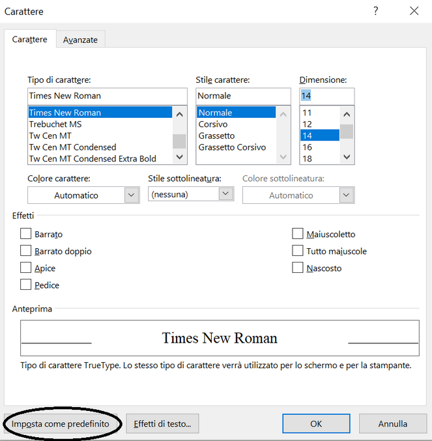
Task: Toggle the Pedice checkbox
Action: coord(25,285)
